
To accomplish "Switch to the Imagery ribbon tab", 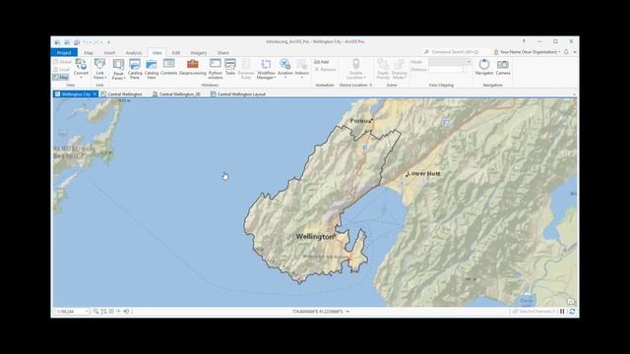I will (199, 52).
